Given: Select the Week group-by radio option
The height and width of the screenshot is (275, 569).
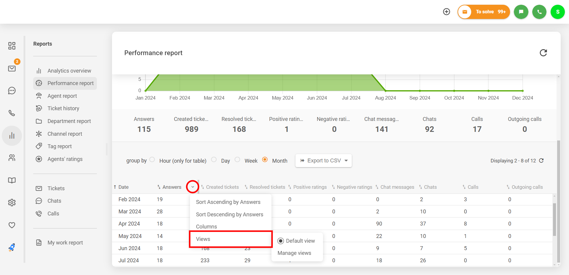Looking at the screenshot, I should tap(237, 160).
